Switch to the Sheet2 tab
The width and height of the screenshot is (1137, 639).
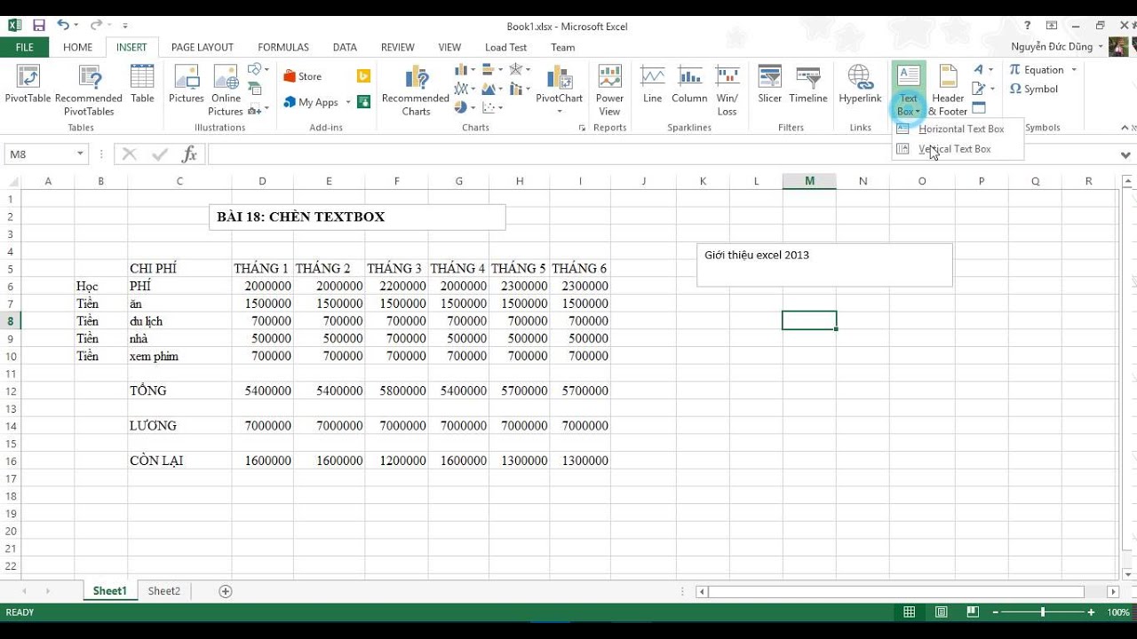tap(163, 591)
